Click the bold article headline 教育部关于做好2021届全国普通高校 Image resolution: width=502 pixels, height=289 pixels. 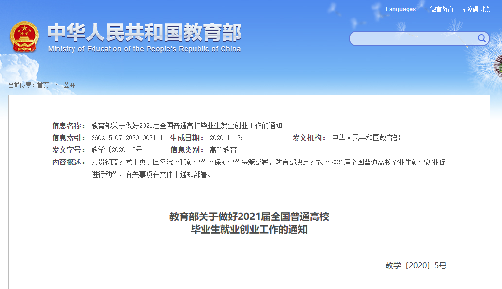click(x=249, y=217)
